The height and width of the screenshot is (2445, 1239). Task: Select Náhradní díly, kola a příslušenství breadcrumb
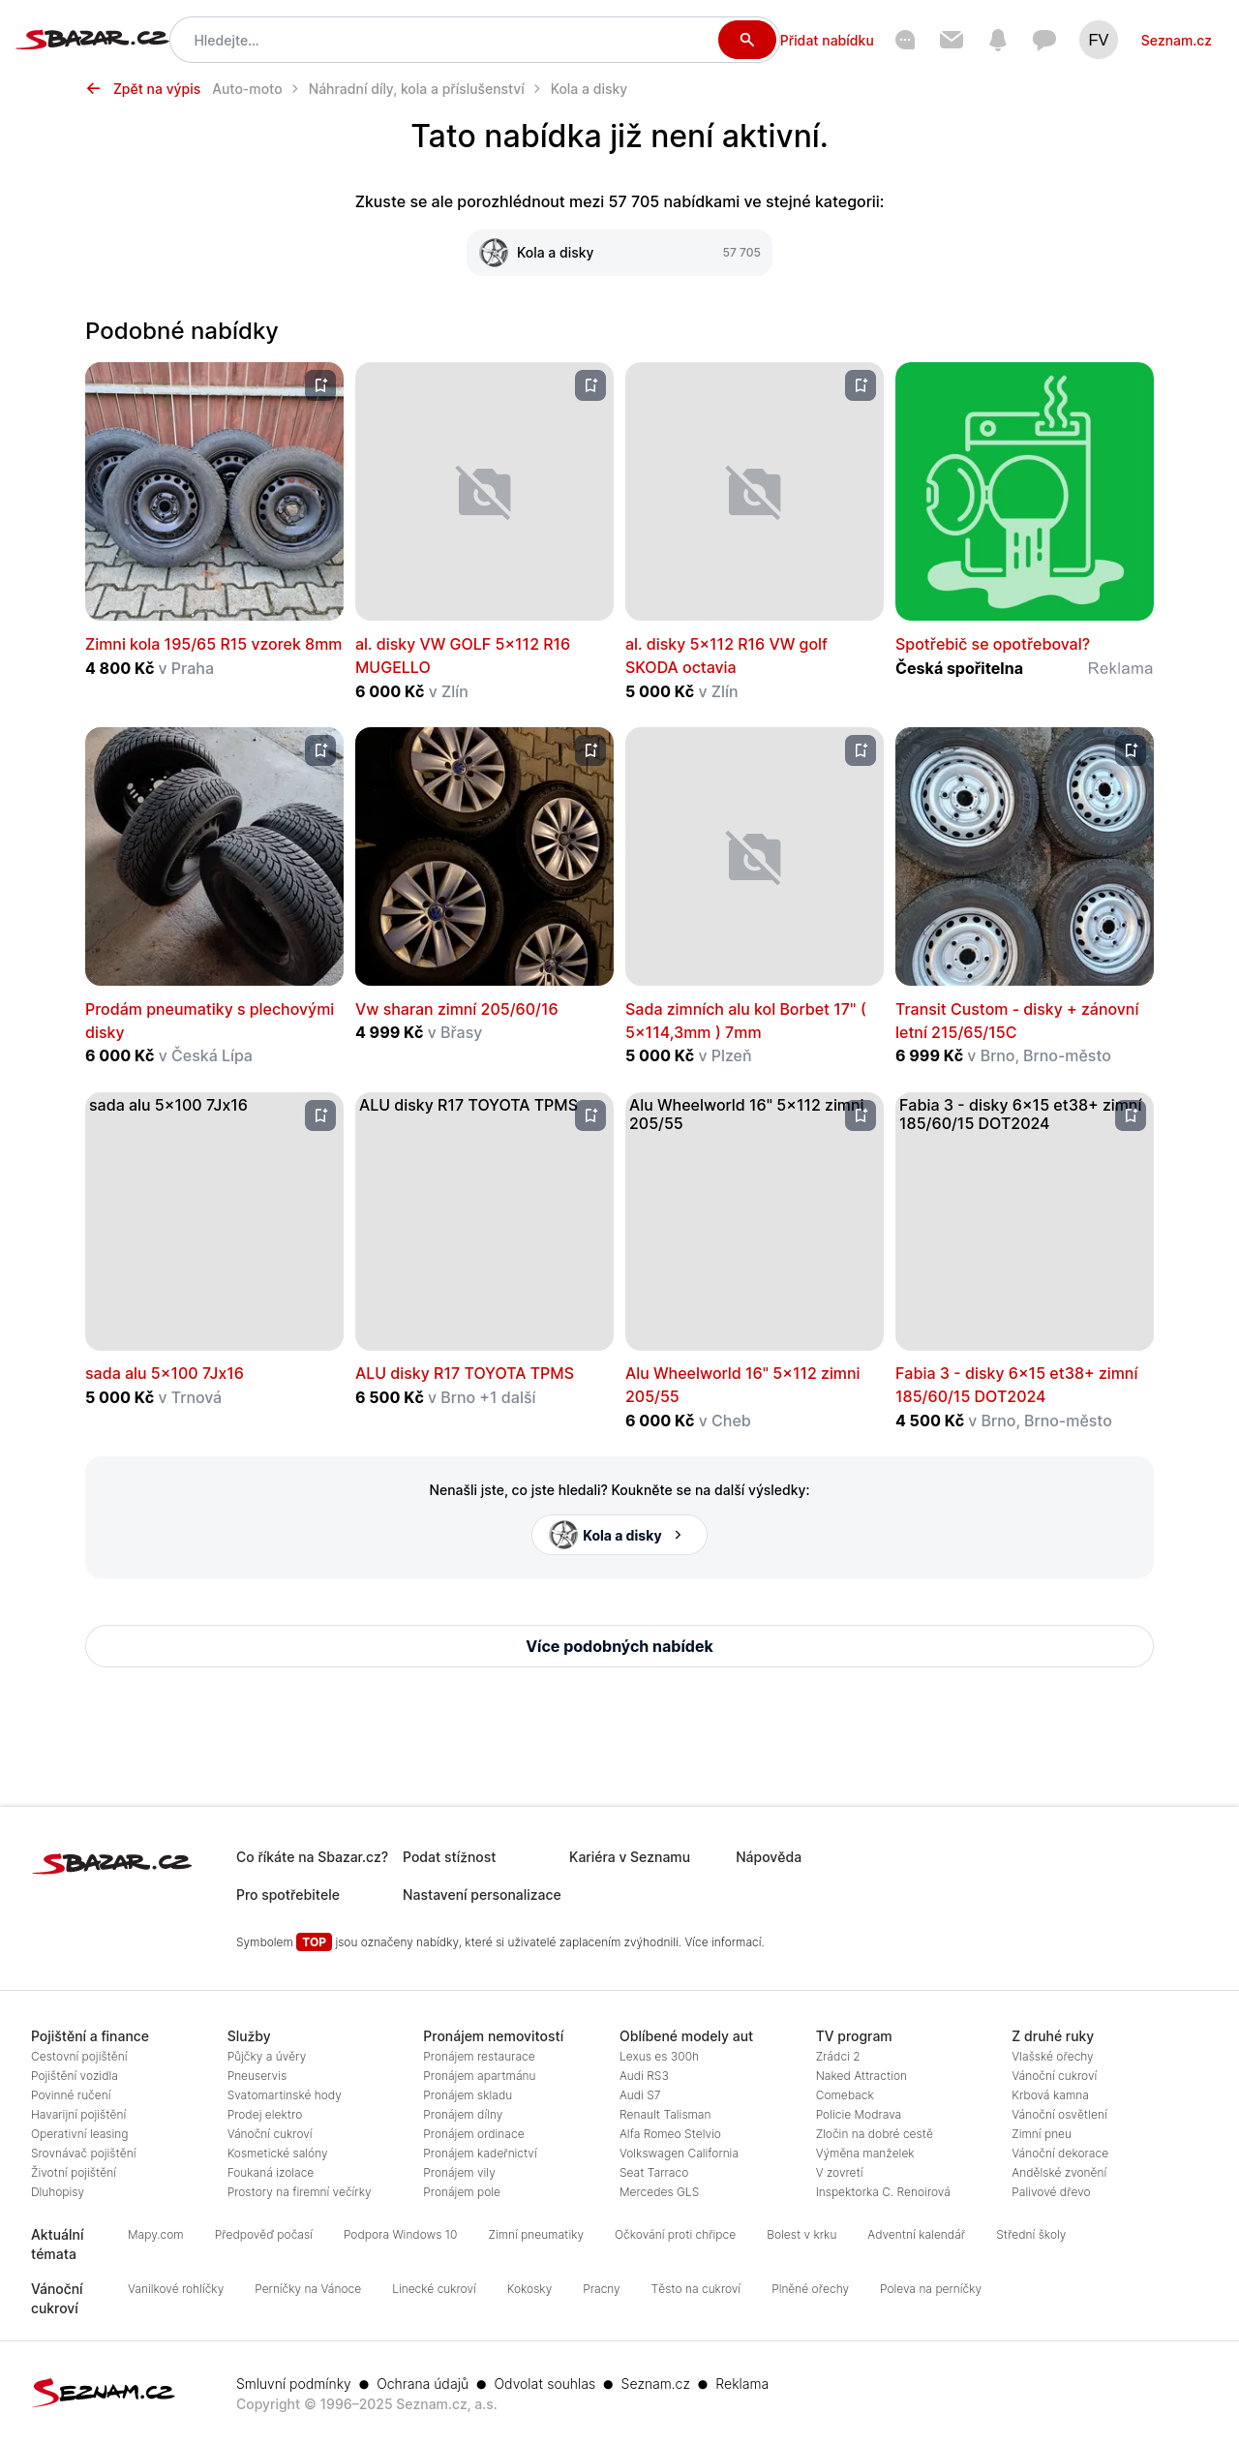click(x=416, y=89)
